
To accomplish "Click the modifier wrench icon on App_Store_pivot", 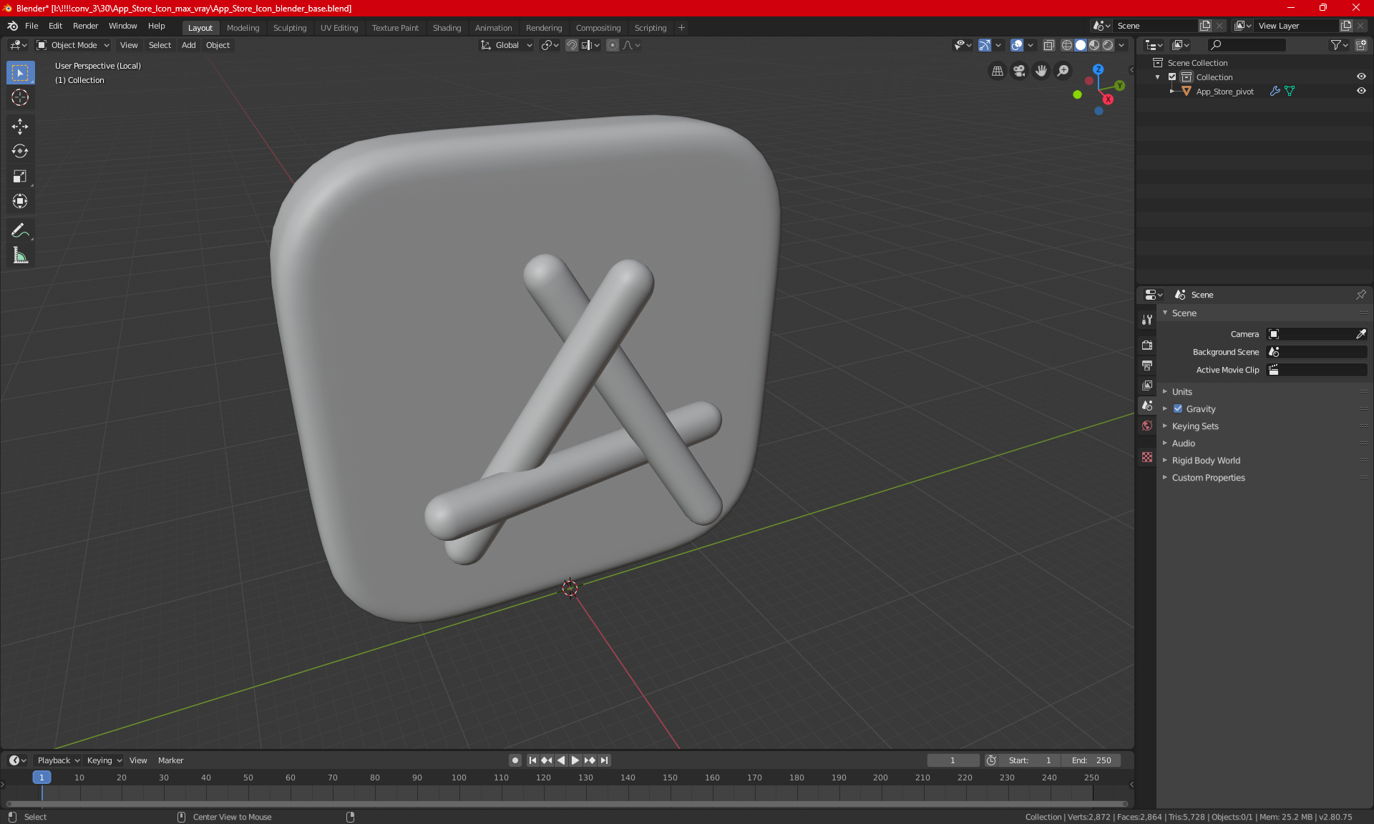I will coord(1275,91).
